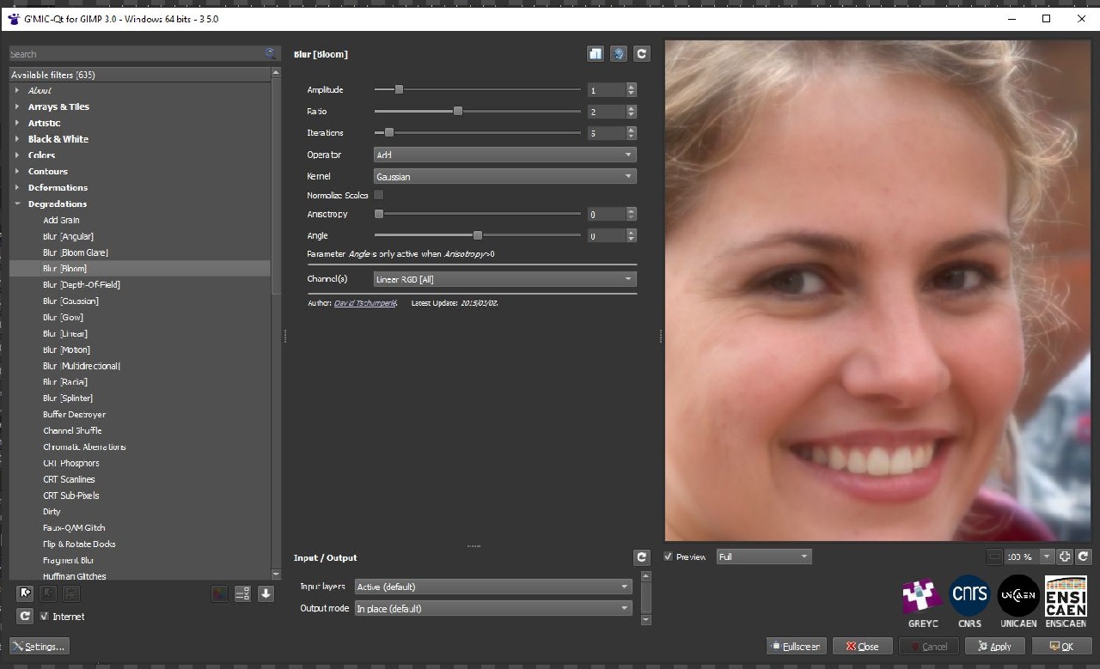Add Blur [Bloom] to faves with bookmark icon
The height and width of the screenshot is (669, 1100).
(x=24, y=593)
